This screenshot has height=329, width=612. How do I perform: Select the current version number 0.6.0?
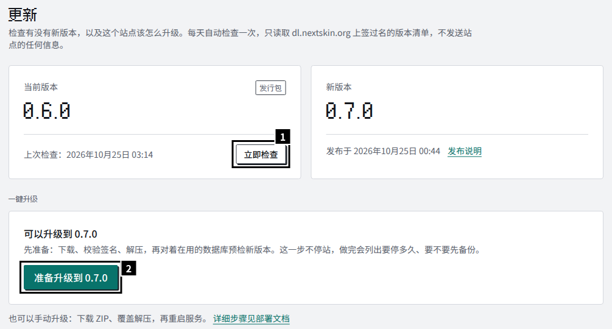(x=46, y=111)
